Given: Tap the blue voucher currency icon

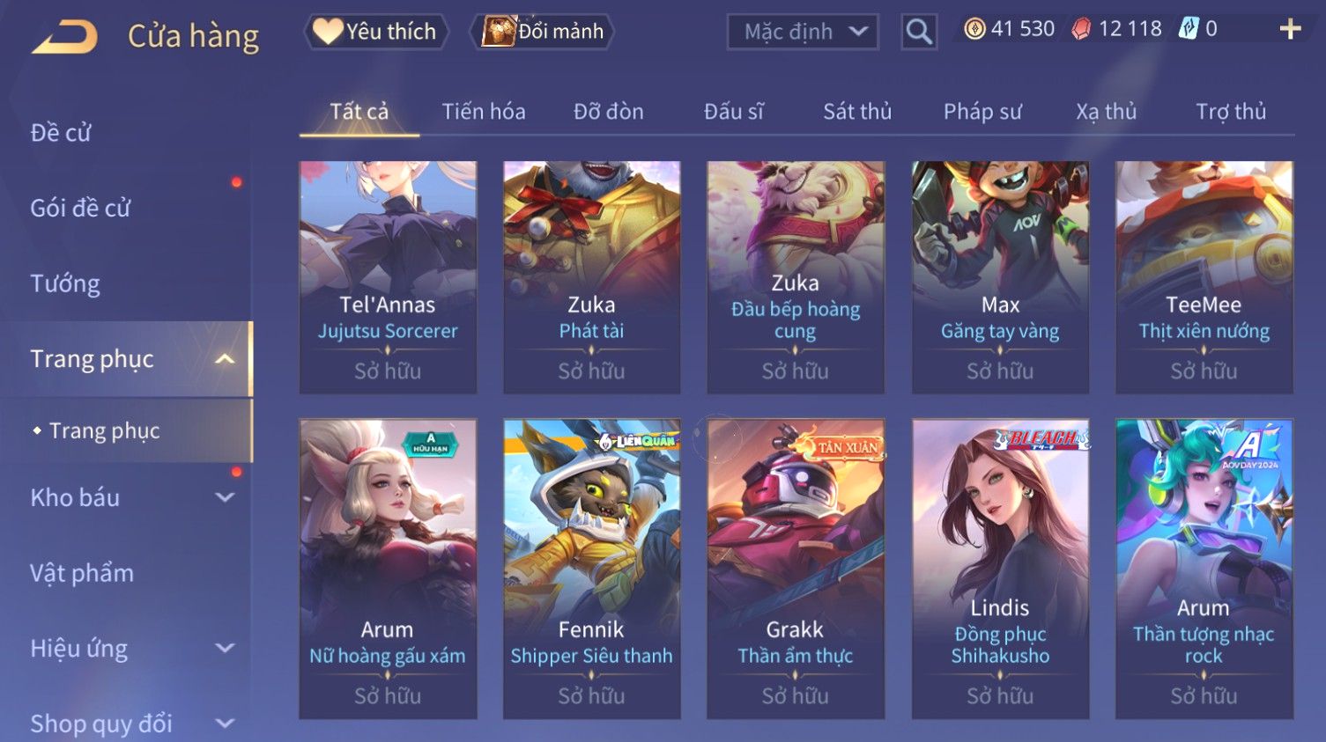Looking at the screenshot, I should tap(1189, 29).
